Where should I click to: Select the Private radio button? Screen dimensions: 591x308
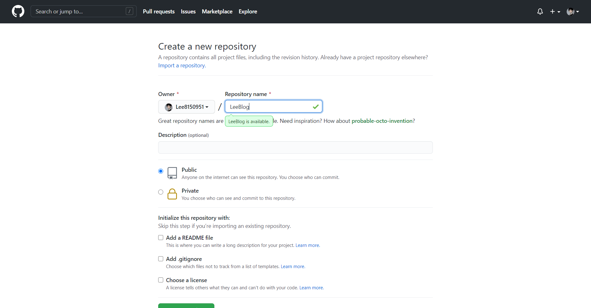[161, 192]
